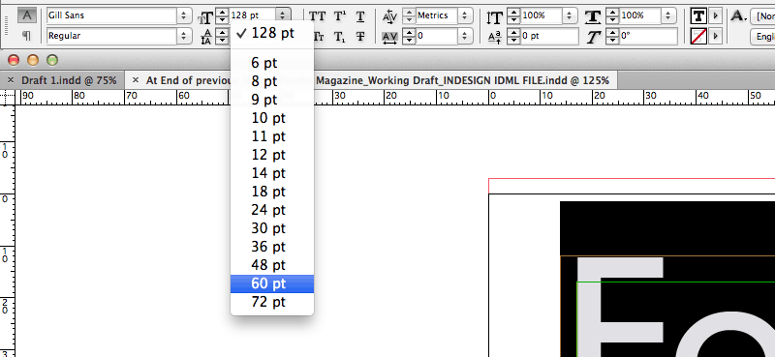Click the font size icon
Screen dimensions: 775x357
[205, 17]
